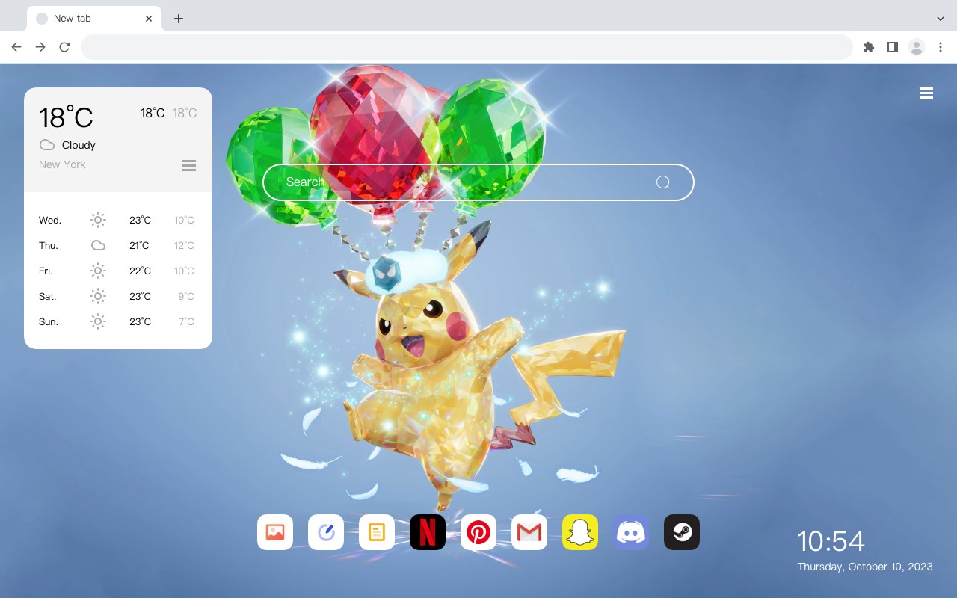Open the Chrome three-dot menu
957x598 pixels.
[941, 47]
